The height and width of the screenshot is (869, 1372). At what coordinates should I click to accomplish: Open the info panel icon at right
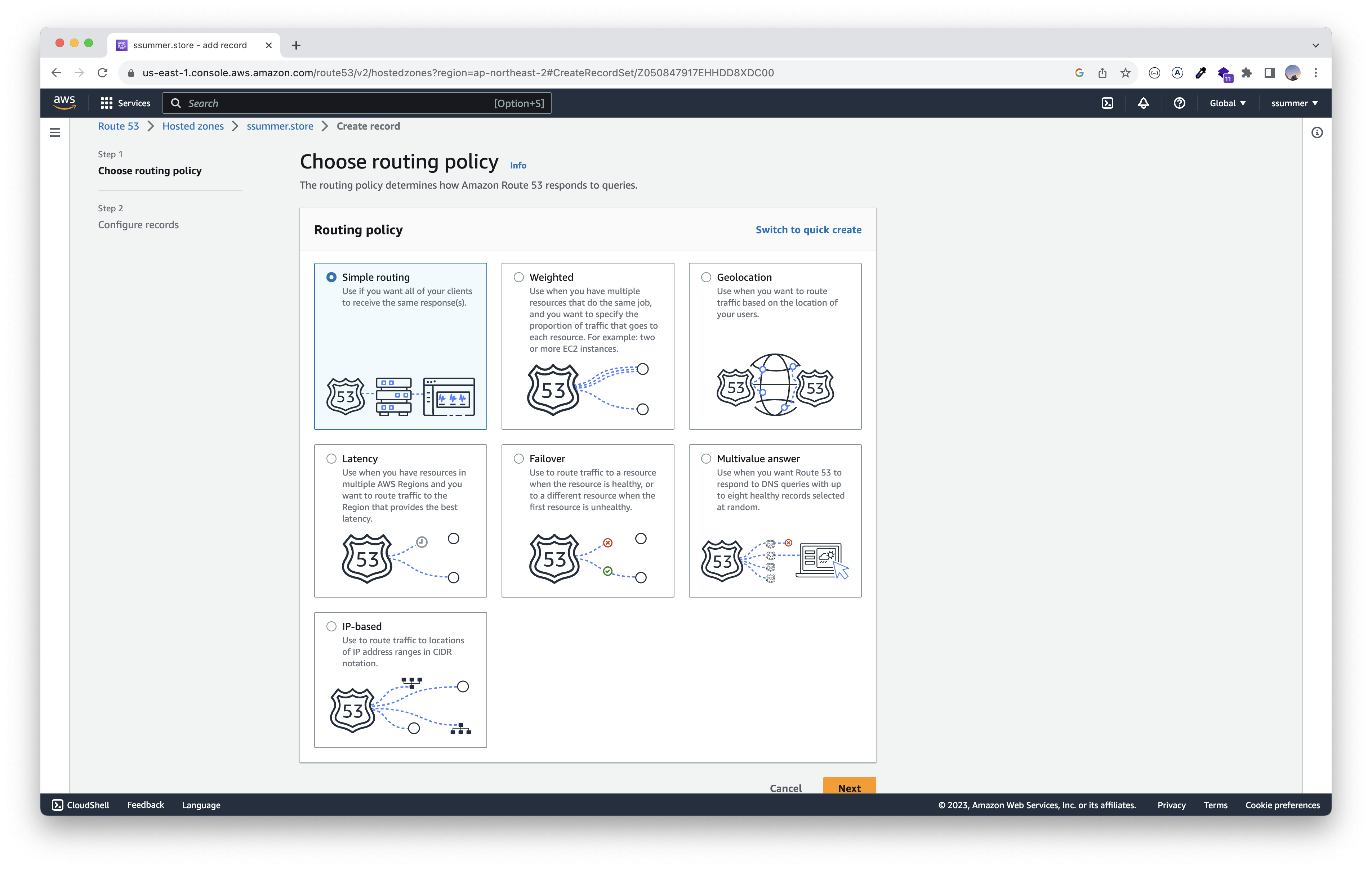(1317, 133)
